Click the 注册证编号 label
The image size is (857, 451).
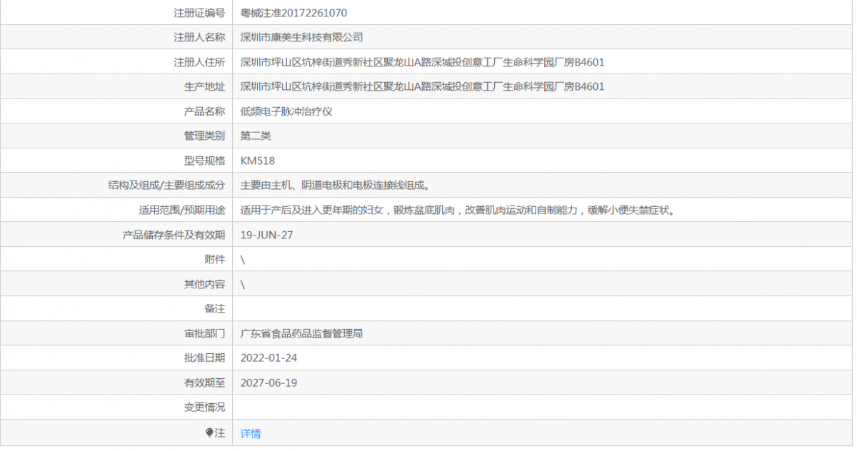(199, 13)
